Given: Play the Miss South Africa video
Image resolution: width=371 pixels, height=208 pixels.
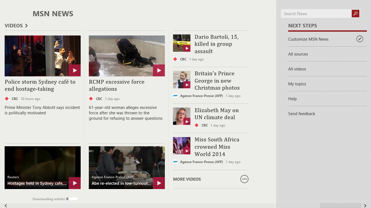Looking at the screenshot, I should [187, 151].
